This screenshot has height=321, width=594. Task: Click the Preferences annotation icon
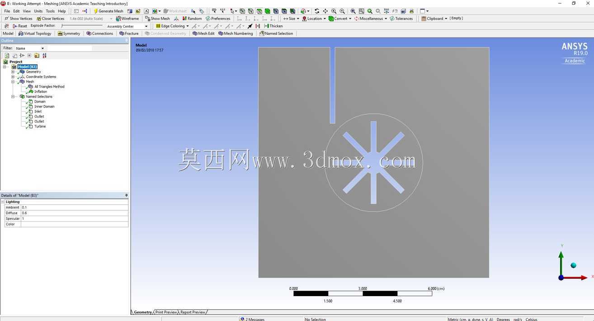click(208, 19)
